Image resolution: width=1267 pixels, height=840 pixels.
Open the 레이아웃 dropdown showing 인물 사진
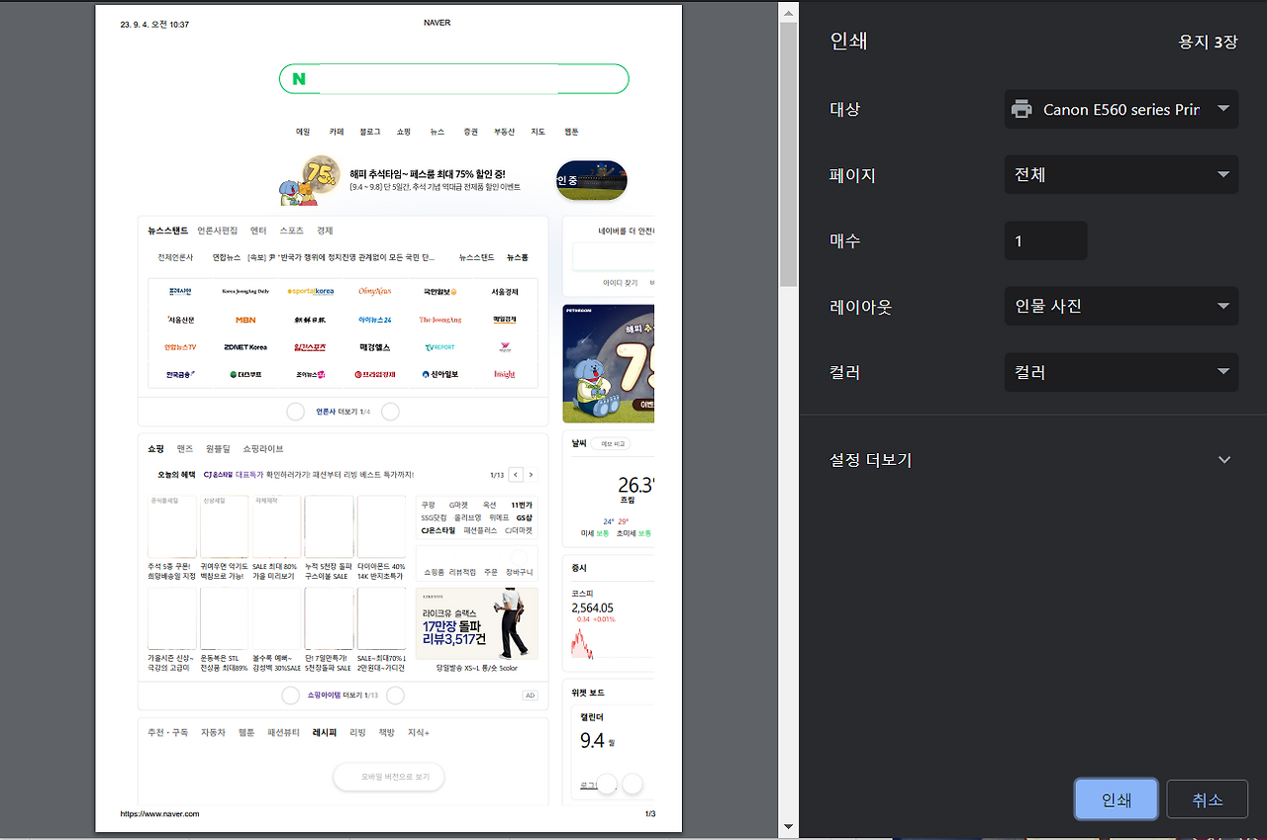tap(1121, 306)
